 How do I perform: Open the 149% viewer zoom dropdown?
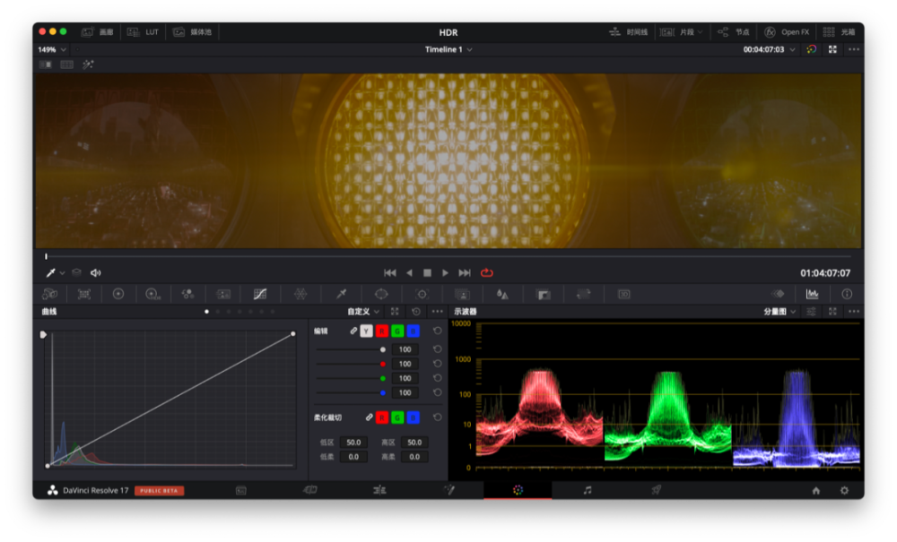point(52,49)
